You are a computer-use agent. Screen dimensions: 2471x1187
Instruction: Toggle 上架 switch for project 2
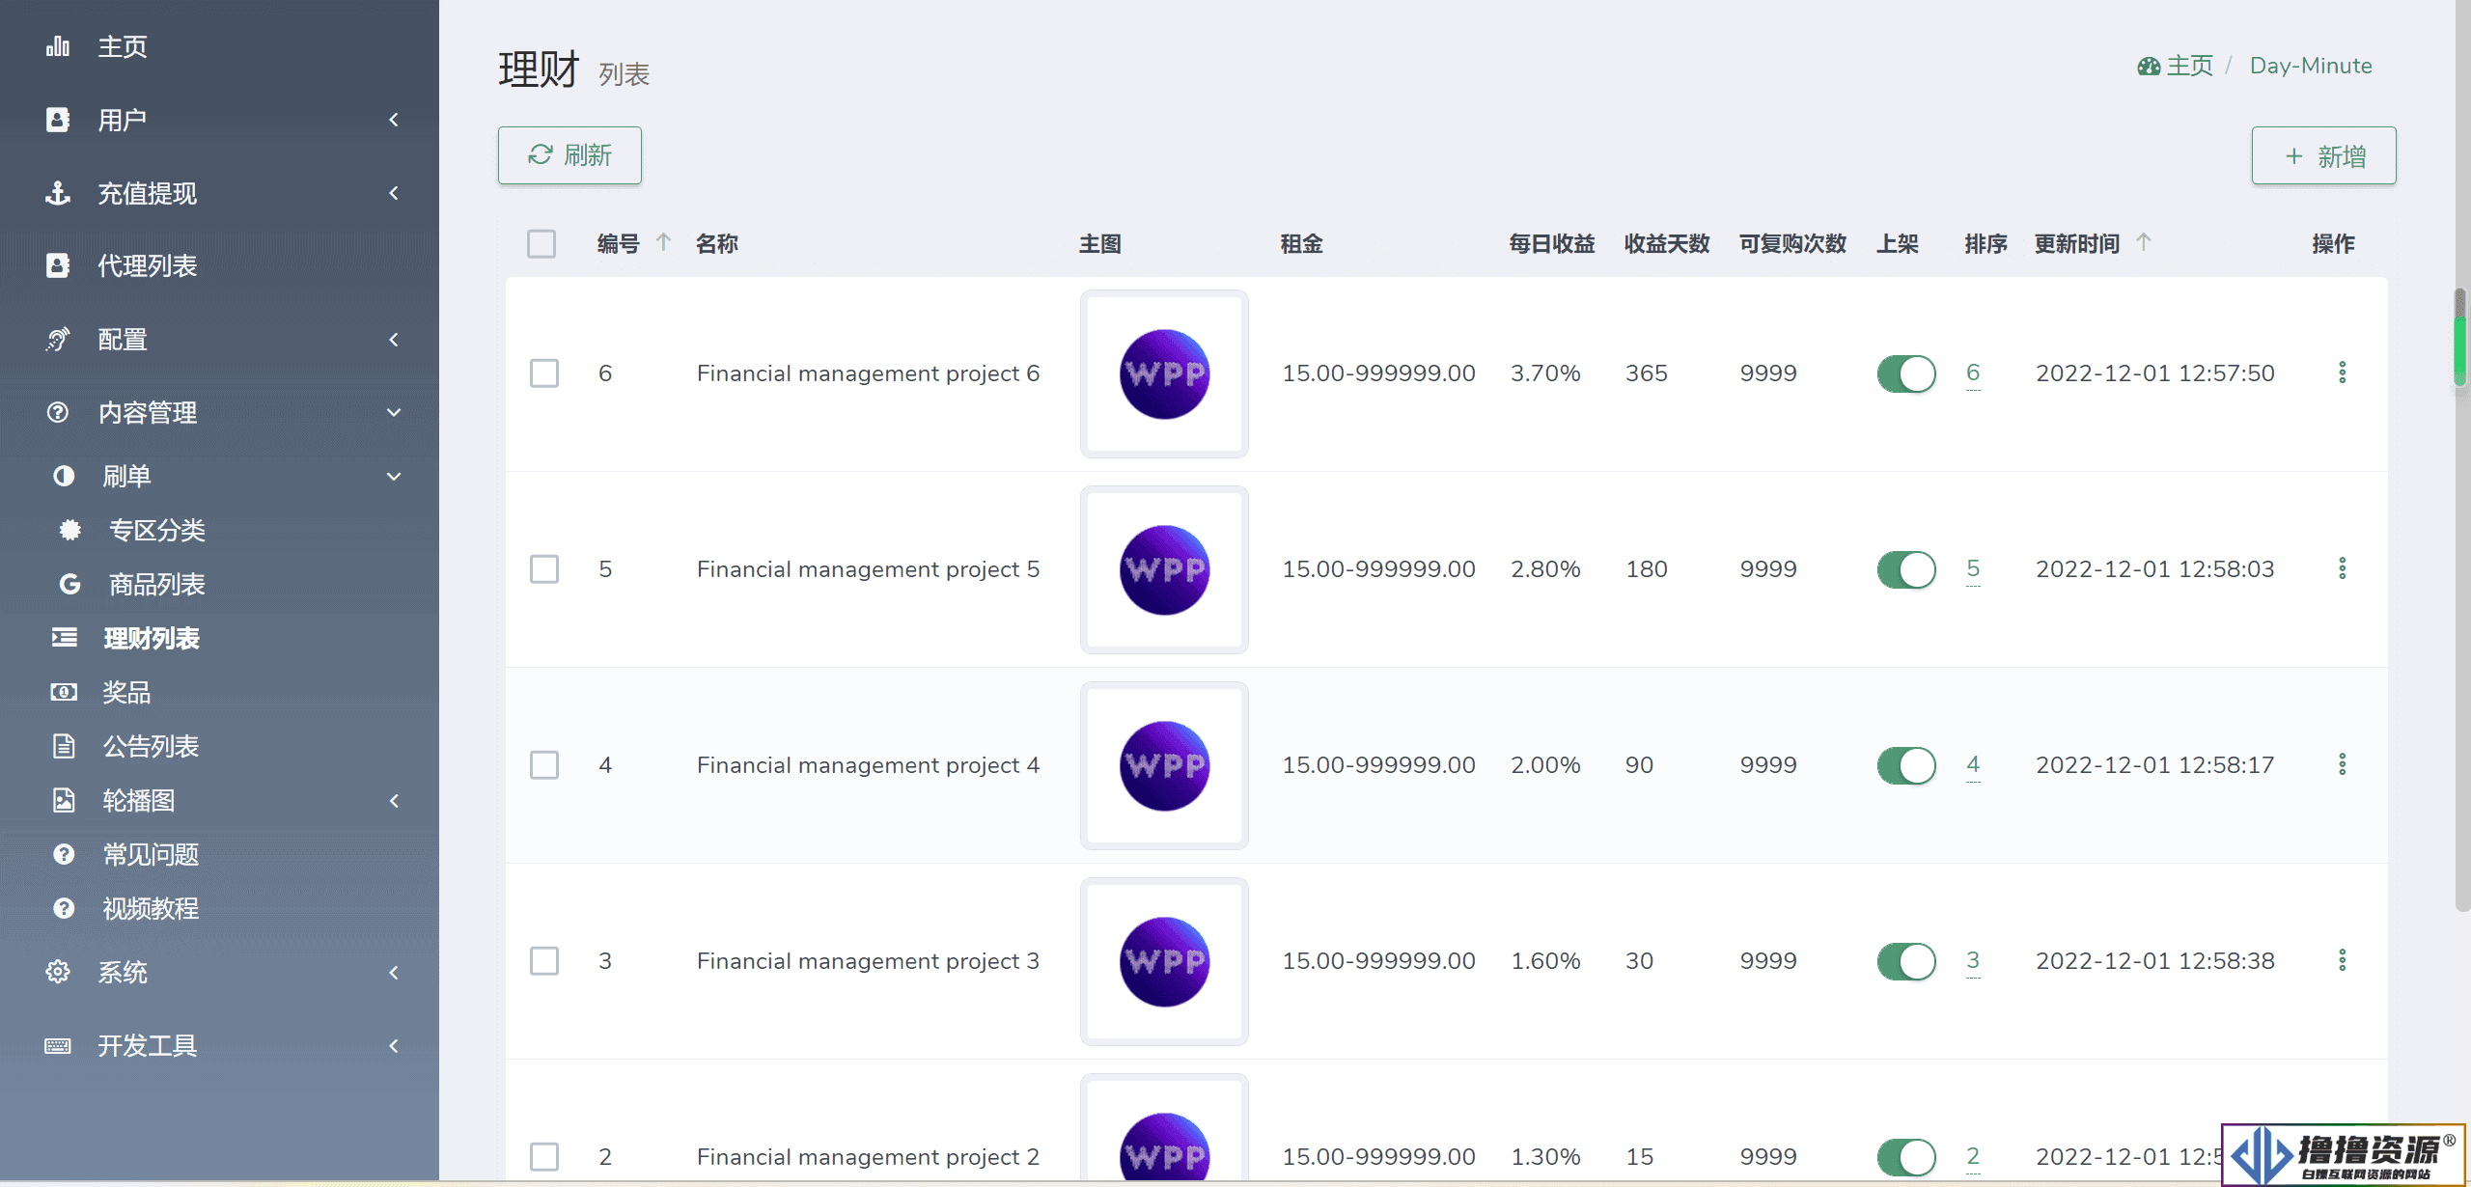click(1906, 1157)
